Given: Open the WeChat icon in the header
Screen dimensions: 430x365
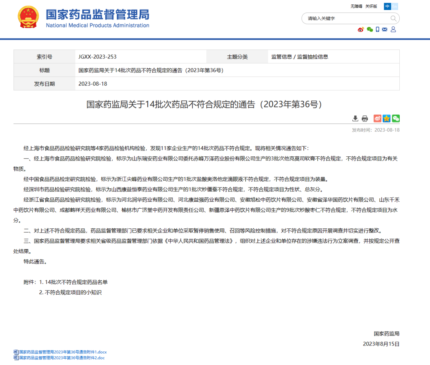Looking at the screenshot, I should point(370,29).
